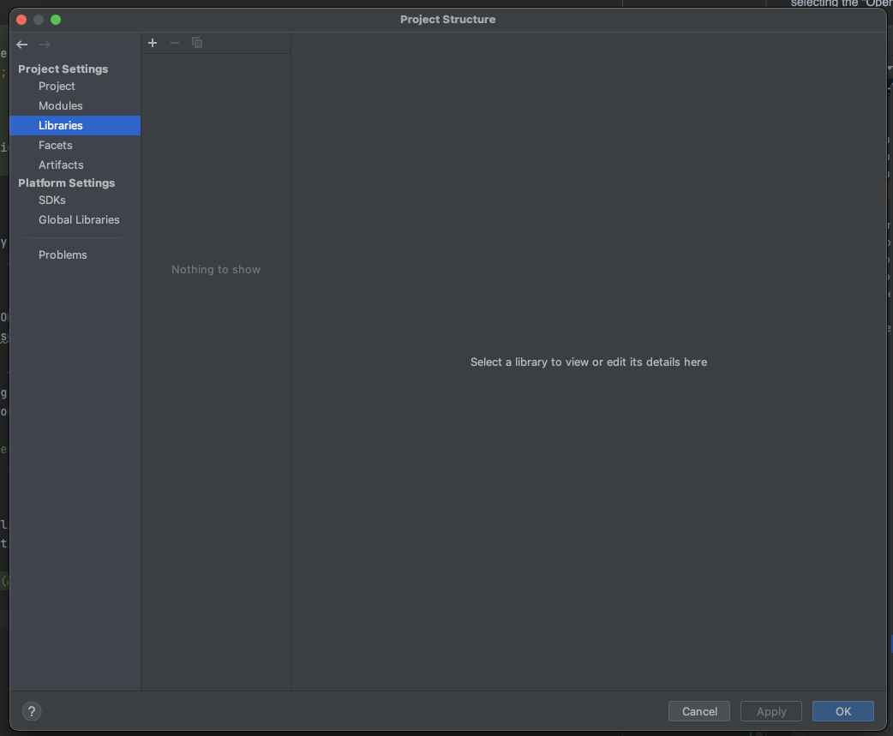Image resolution: width=893 pixels, height=736 pixels.
Task: Open help via the question mark icon
Action: (32, 711)
